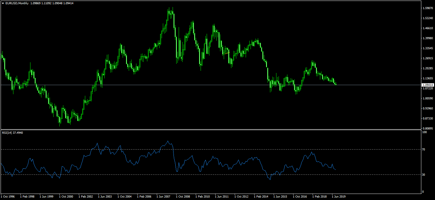
Task: Click the RSI 0 scale label
Action: (x=423, y=192)
